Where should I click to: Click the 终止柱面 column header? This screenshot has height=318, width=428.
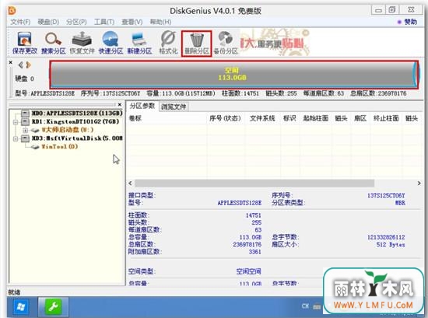386,118
